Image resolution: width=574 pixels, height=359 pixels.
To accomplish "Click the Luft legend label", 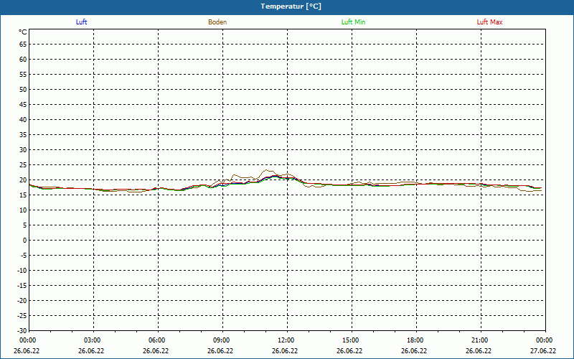I will tap(81, 22).
